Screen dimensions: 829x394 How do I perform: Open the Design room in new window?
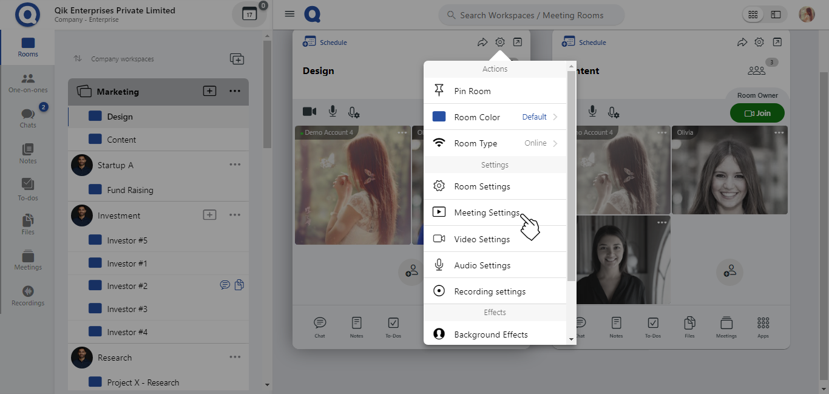tap(517, 42)
